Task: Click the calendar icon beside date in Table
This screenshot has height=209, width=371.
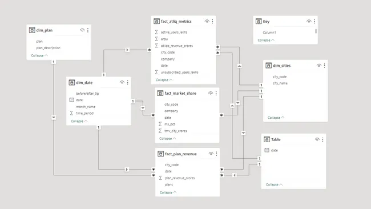Action: [267, 150]
